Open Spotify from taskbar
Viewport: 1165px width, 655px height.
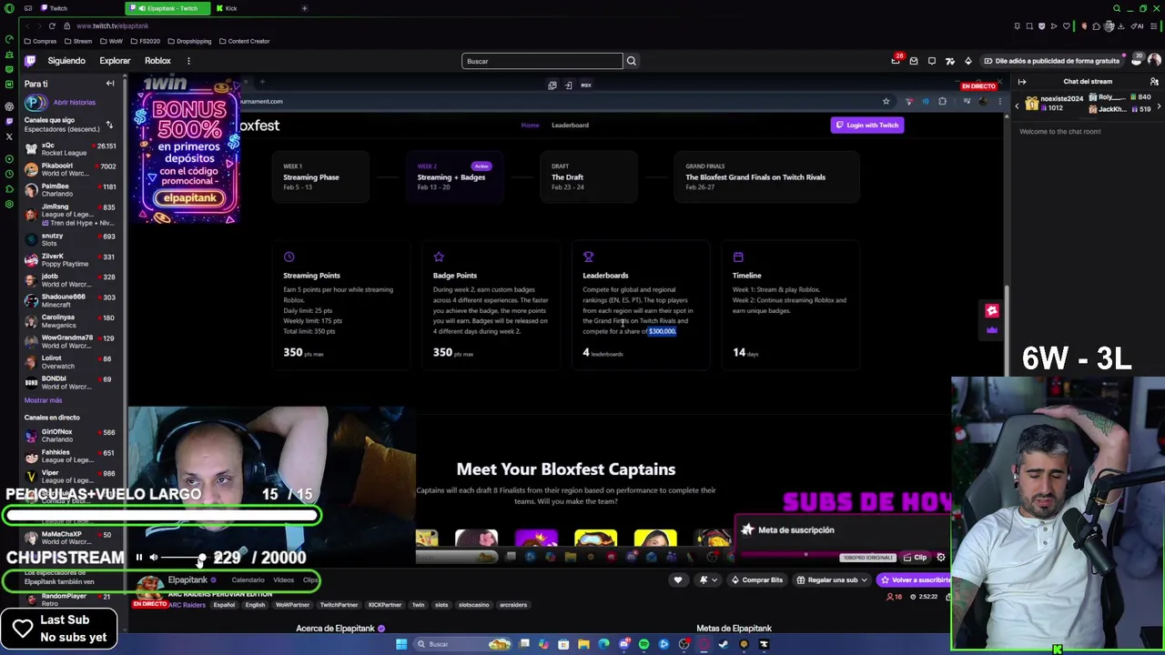click(x=643, y=644)
